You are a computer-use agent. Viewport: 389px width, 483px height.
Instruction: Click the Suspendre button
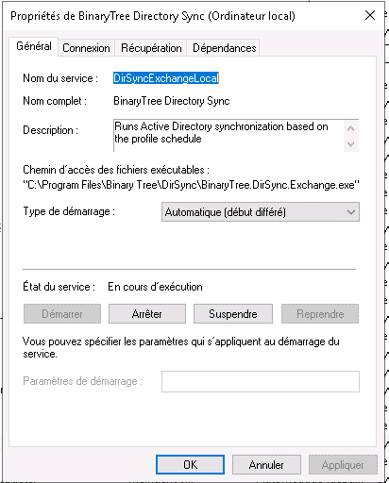click(x=233, y=313)
